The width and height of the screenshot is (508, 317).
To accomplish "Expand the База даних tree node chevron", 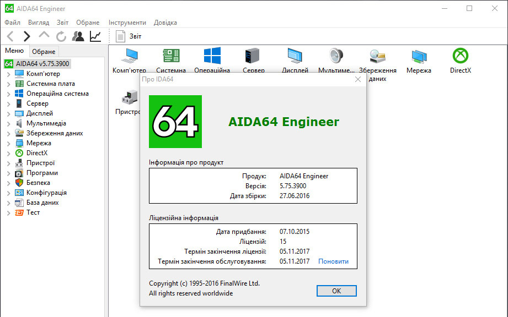I will tap(9, 203).
